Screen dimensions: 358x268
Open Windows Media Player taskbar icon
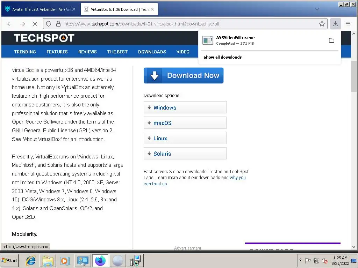pyautogui.click(x=65, y=260)
